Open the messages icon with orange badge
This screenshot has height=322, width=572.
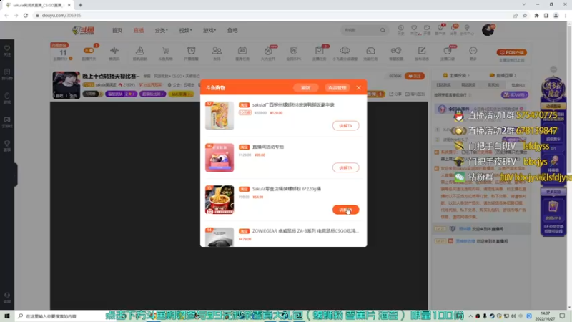coord(454,28)
